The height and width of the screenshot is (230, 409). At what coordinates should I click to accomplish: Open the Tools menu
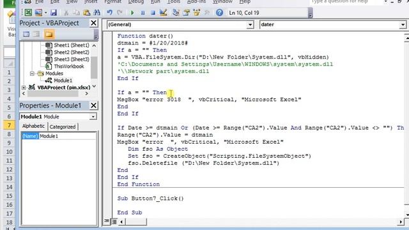coord(174,1)
